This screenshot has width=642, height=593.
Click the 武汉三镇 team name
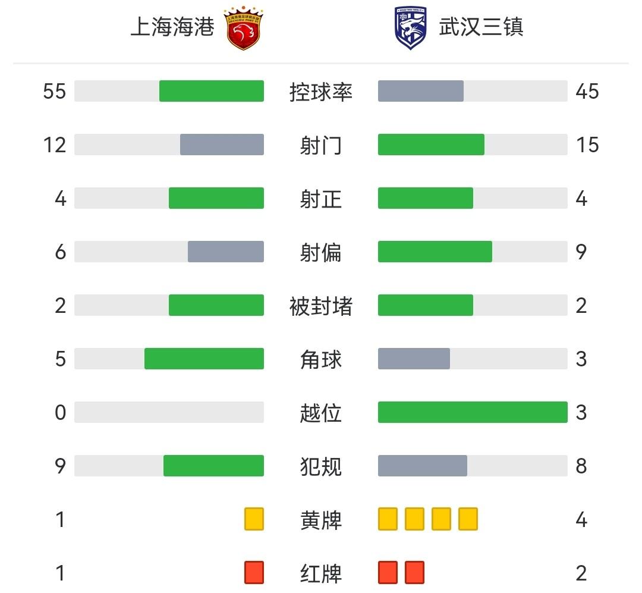pos(481,27)
